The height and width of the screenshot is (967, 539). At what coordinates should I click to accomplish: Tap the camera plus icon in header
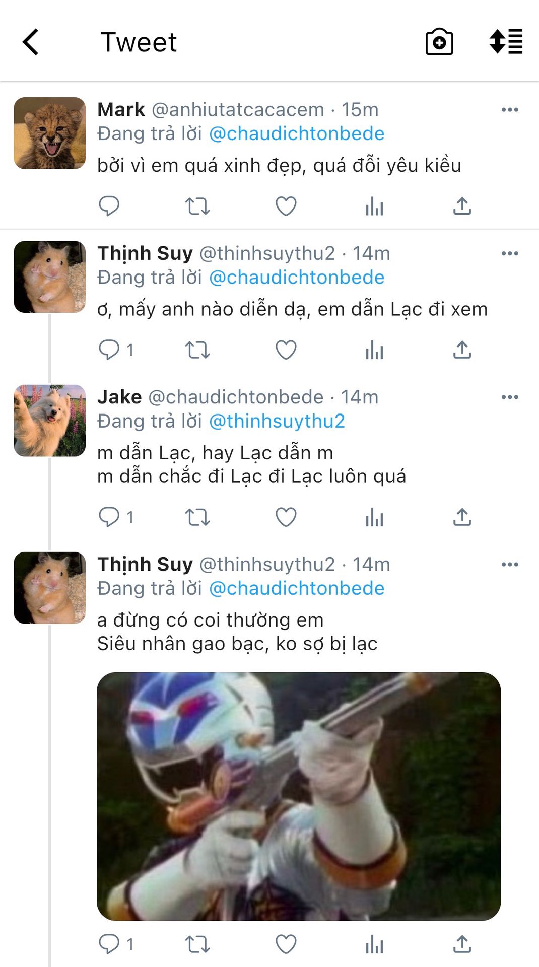point(439,42)
